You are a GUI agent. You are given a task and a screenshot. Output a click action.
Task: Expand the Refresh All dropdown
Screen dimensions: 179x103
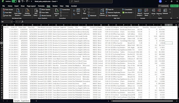(x=58, y=16)
